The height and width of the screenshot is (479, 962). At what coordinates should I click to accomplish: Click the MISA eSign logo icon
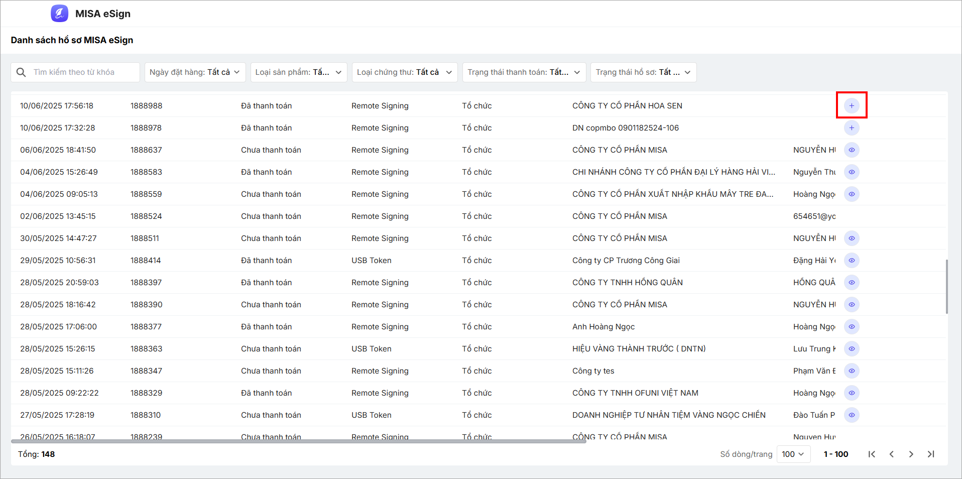[x=59, y=14]
